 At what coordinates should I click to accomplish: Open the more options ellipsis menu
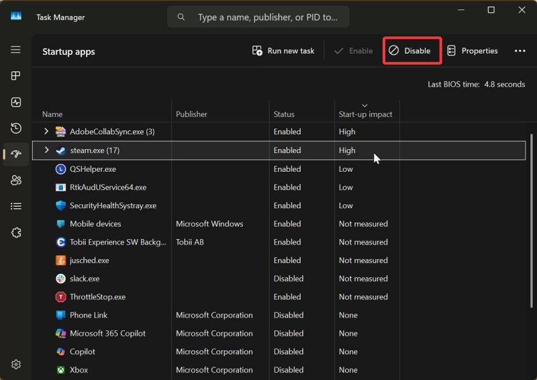pos(520,51)
